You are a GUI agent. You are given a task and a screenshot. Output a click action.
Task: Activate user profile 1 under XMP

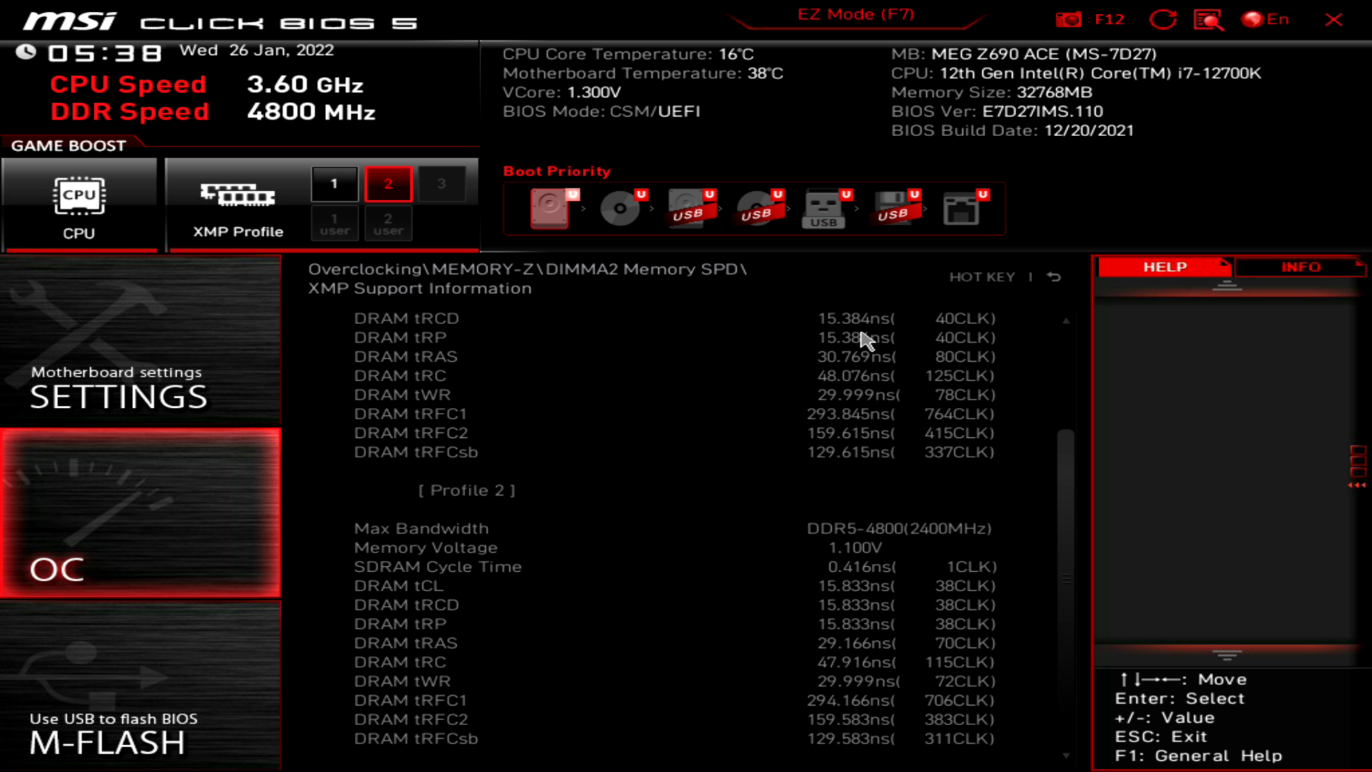pos(334,223)
